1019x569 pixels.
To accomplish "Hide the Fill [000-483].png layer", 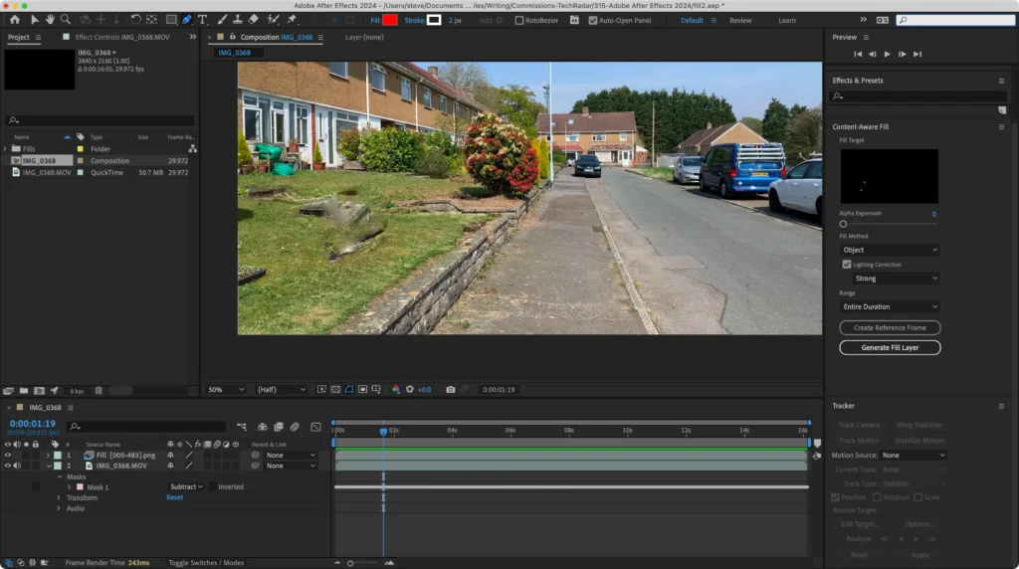I will [x=8, y=455].
